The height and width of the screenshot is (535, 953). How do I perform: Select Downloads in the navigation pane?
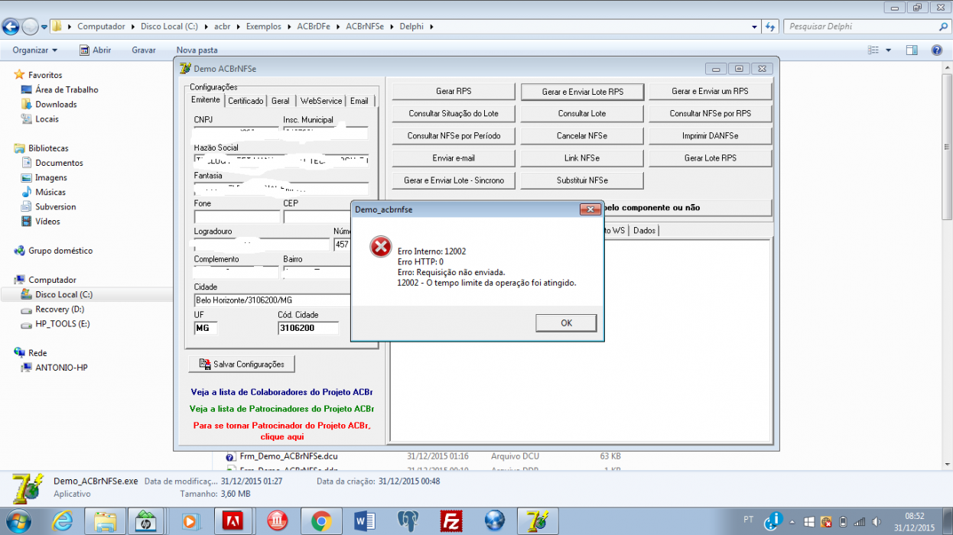click(56, 104)
